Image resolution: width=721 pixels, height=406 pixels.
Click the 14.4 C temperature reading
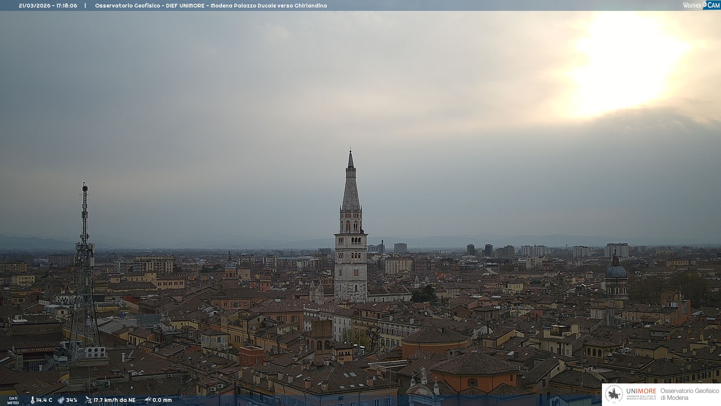pyautogui.click(x=44, y=400)
